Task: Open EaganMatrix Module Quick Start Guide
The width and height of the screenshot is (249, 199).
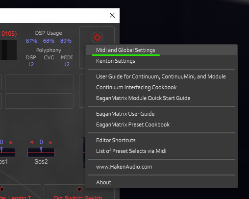Action: [161, 98]
